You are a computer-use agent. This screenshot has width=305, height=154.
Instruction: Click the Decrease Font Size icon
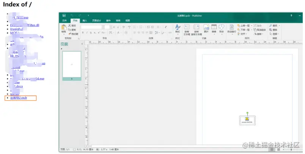click(118, 27)
